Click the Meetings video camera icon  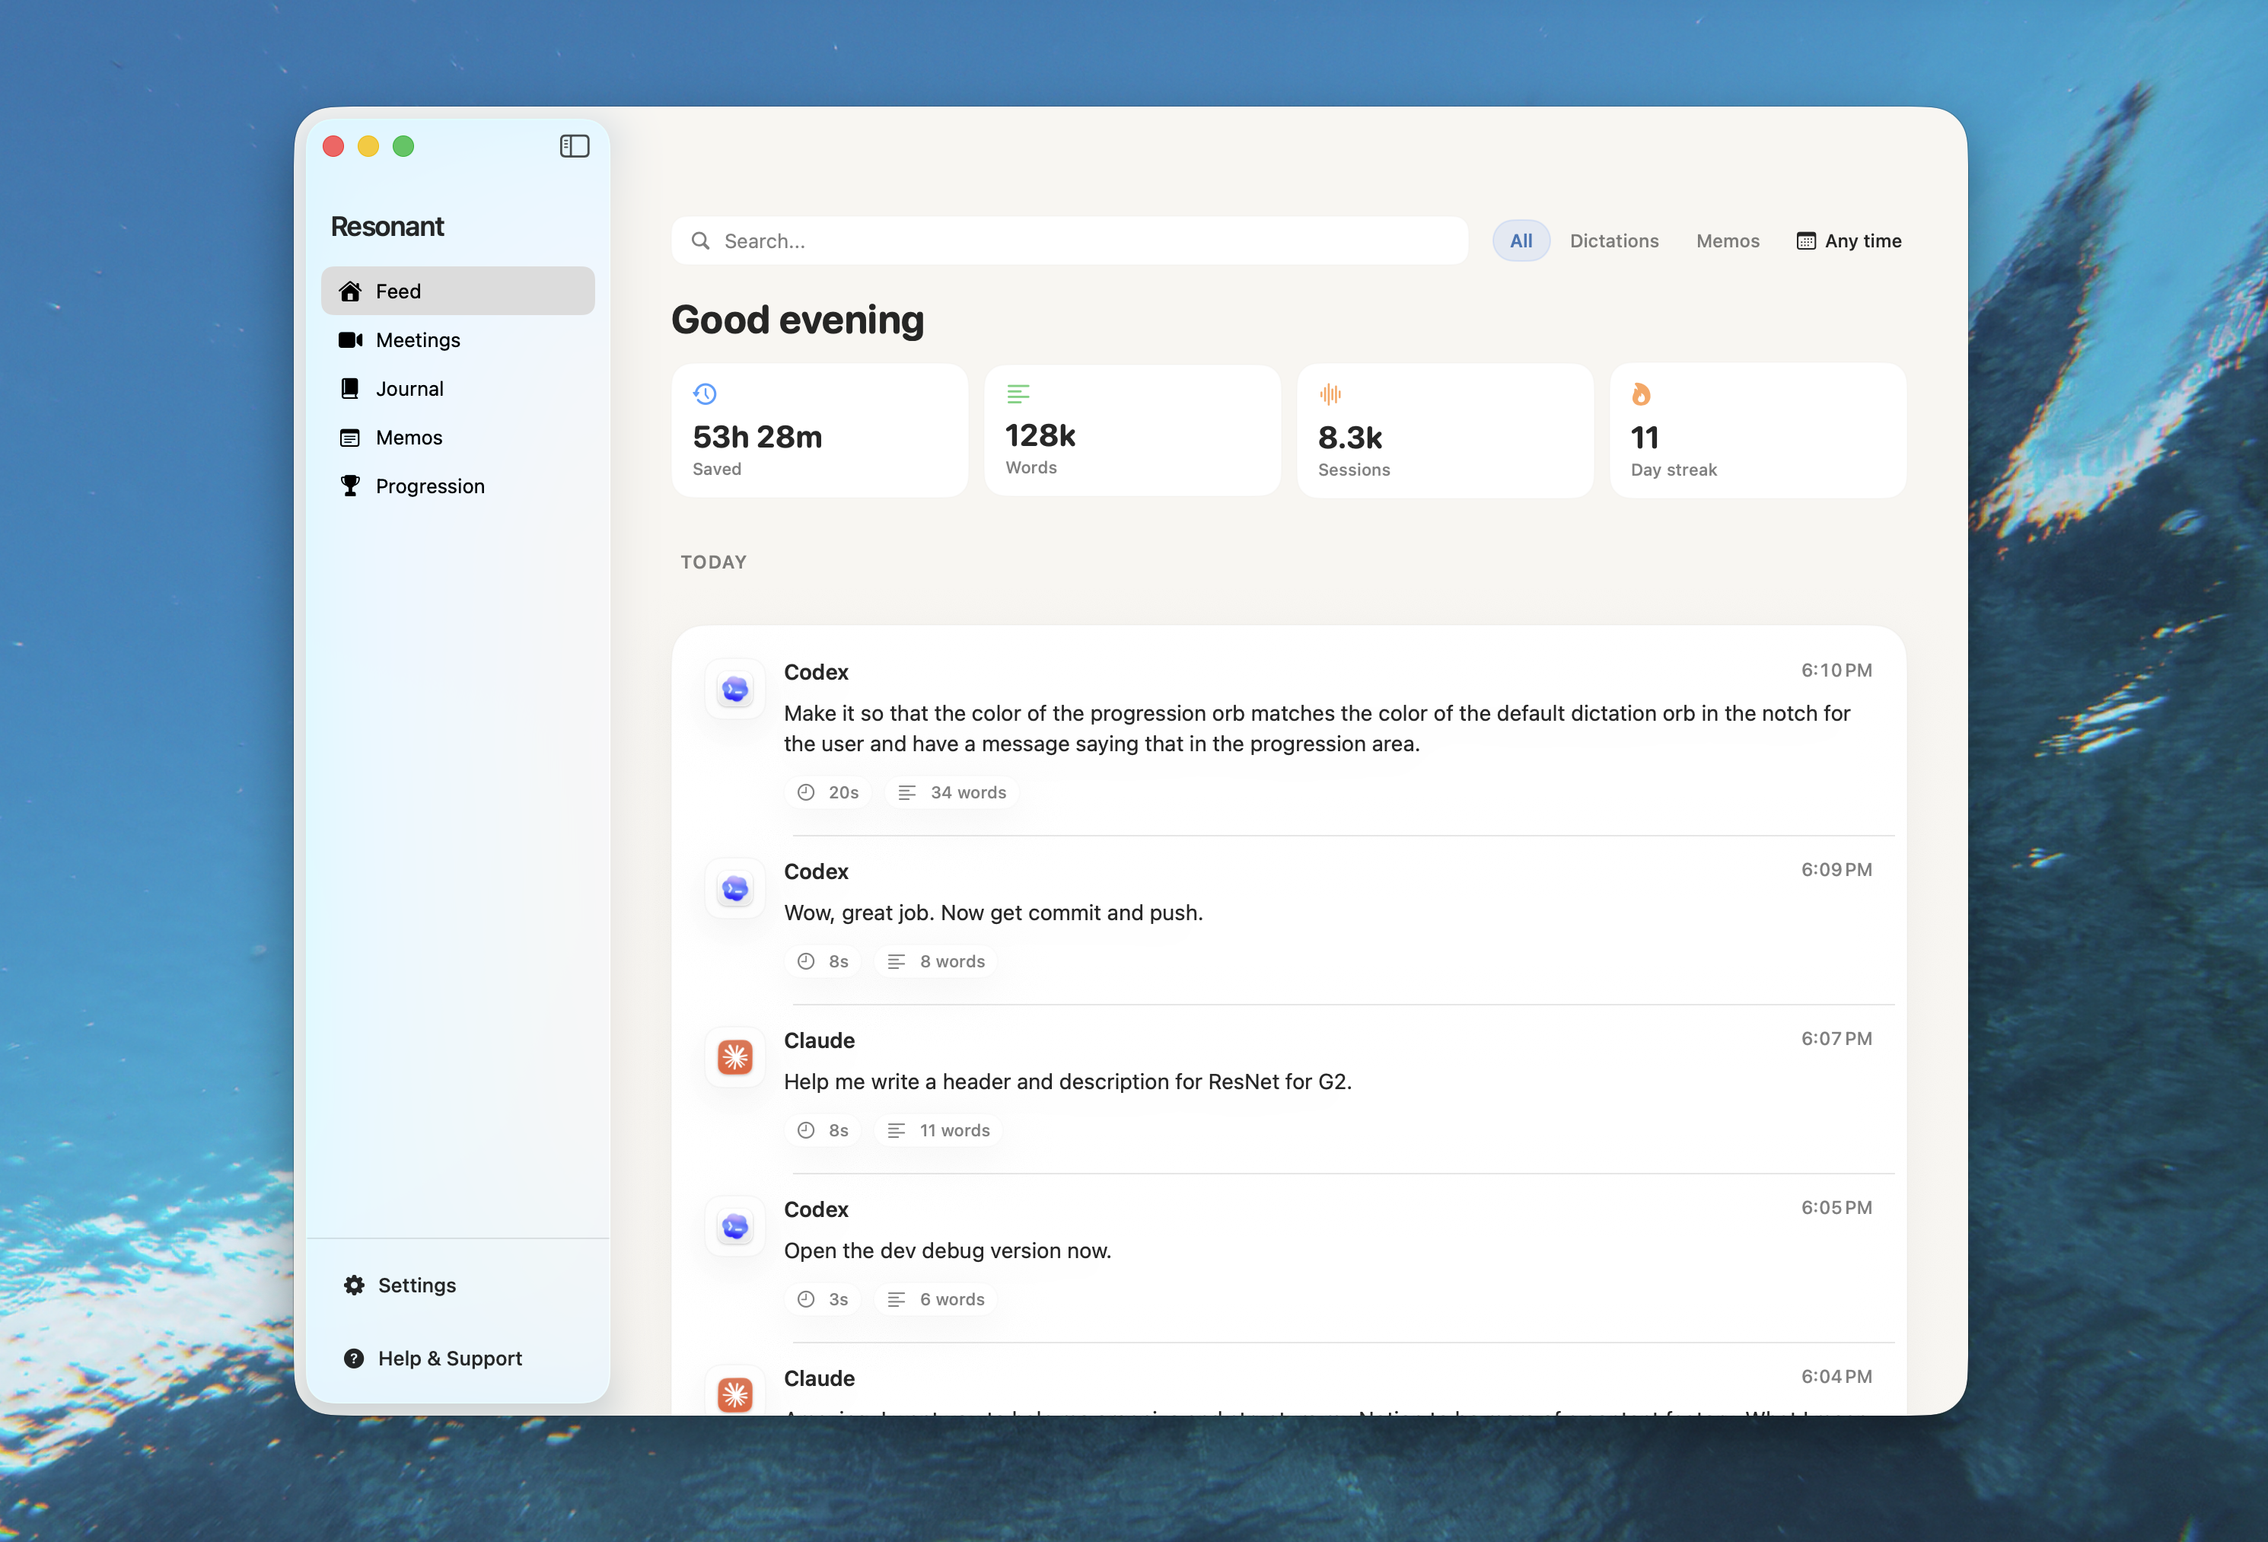[350, 339]
